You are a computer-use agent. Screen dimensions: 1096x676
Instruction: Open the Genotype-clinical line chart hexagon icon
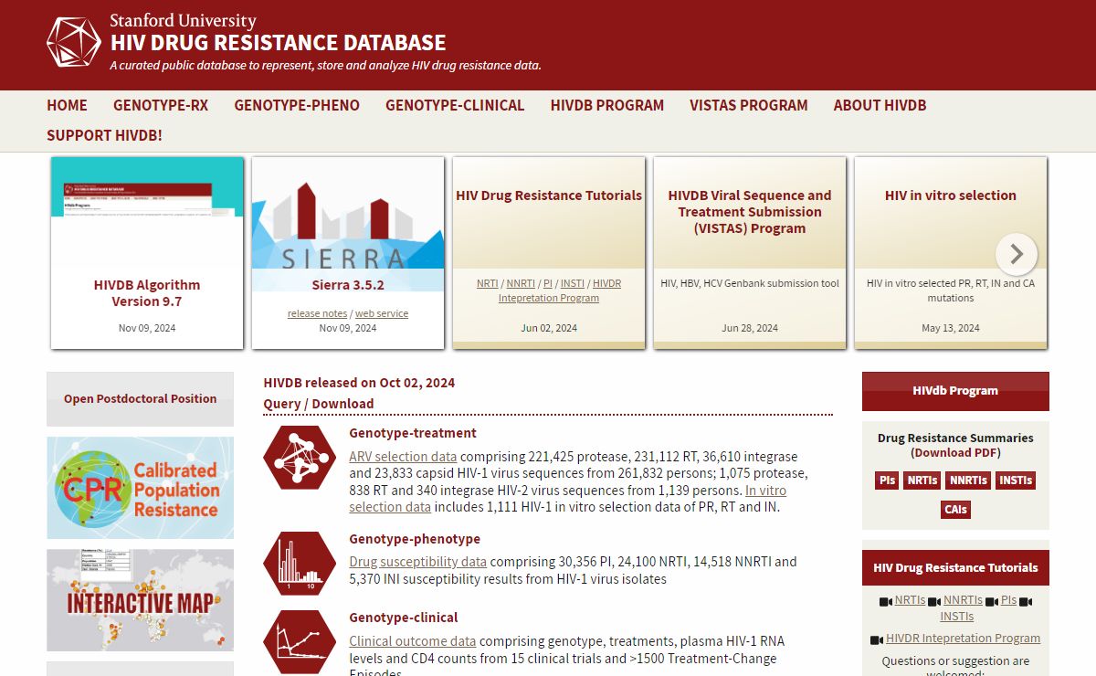point(300,641)
